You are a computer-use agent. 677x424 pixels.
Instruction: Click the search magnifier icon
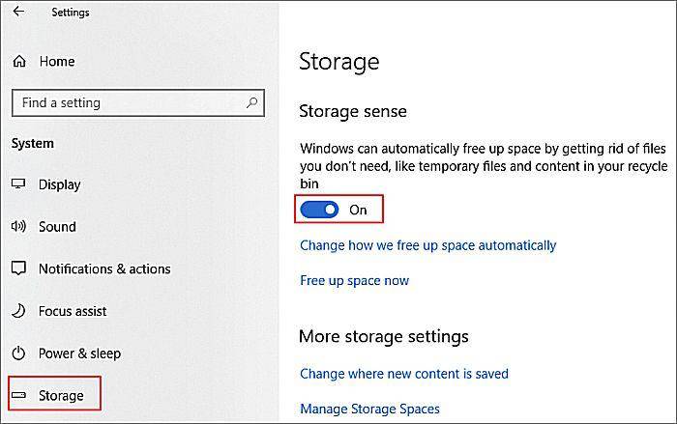(251, 102)
